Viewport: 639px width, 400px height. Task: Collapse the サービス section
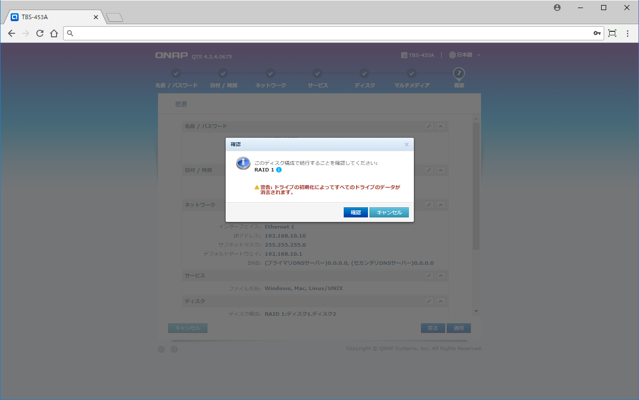[441, 275]
